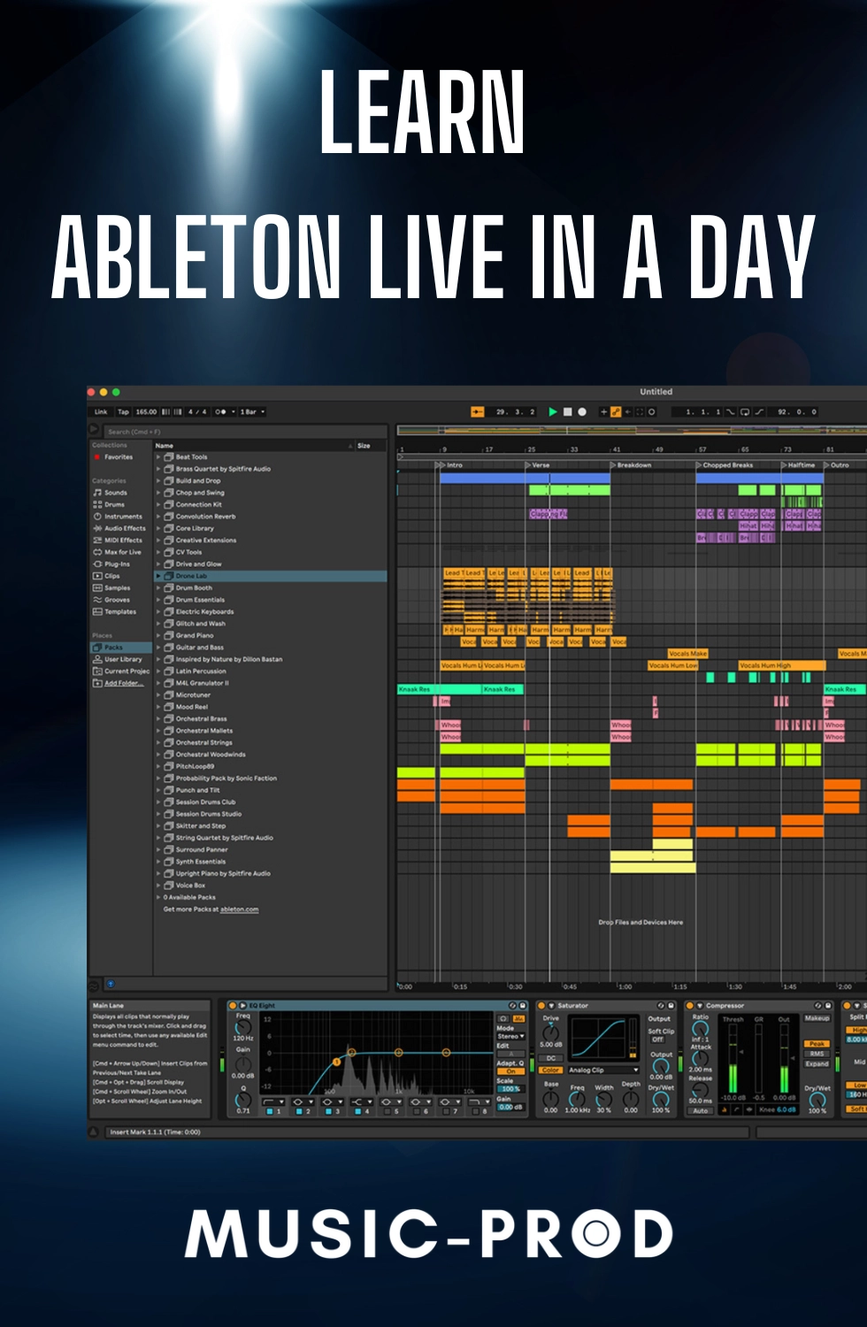Toggle the browser show/hide triangle
Image resolution: width=867 pixels, height=1327 pixels.
pyautogui.click(x=95, y=429)
